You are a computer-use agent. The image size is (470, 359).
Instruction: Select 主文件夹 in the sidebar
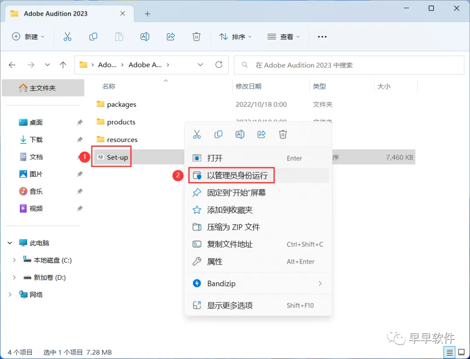[43, 88]
